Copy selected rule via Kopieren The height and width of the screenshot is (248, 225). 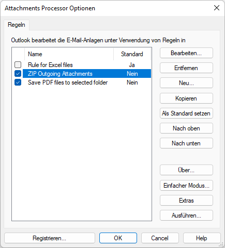coord(186,98)
